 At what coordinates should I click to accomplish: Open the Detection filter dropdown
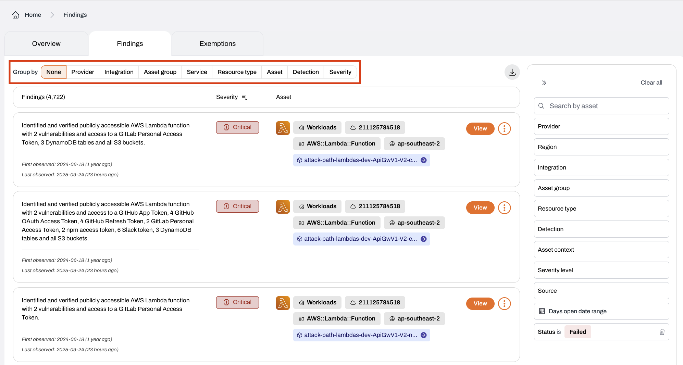pyautogui.click(x=601, y=229)
